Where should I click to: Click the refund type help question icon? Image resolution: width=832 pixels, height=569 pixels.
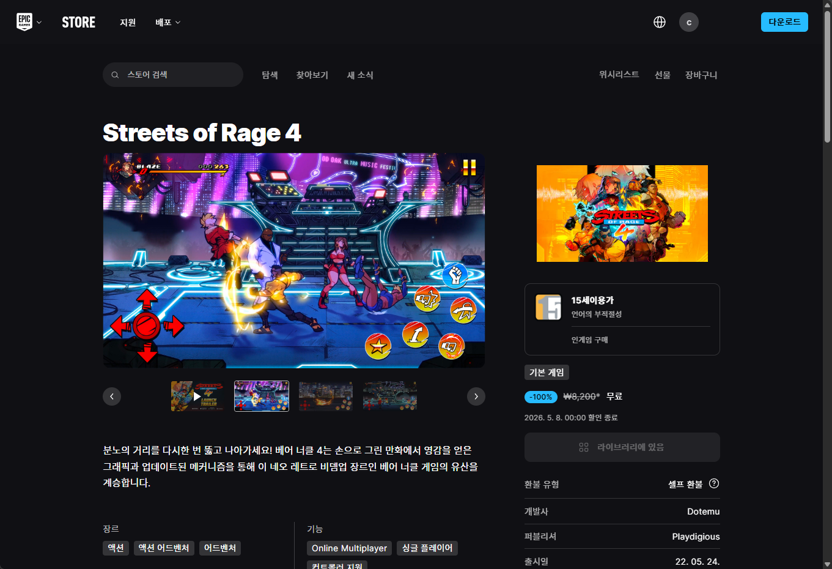click(x=714, y=483)
